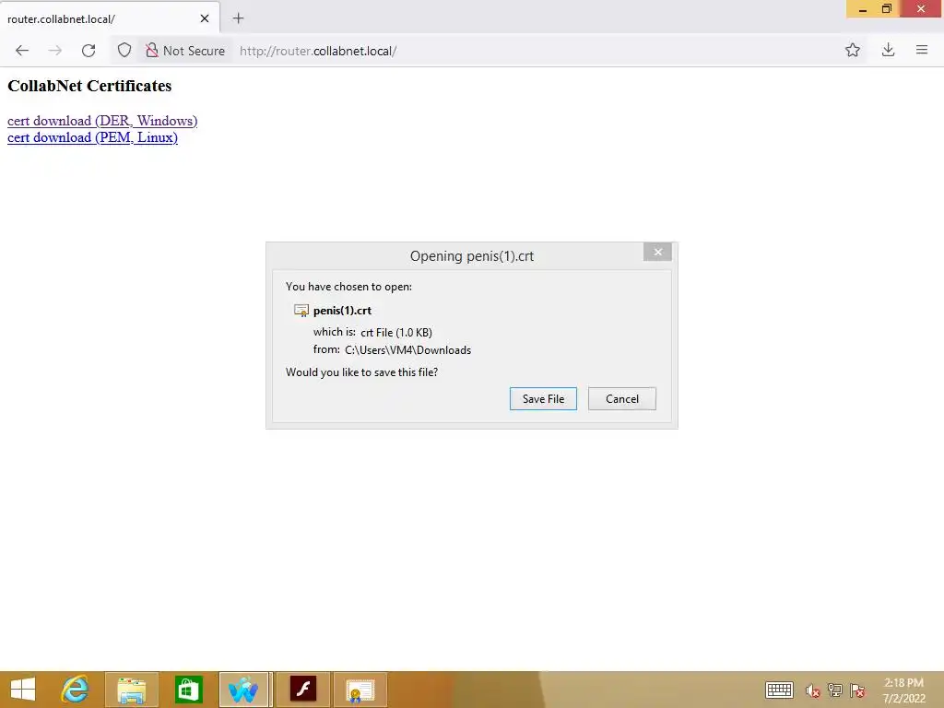Click Save File in the dialog

[543, 398]
